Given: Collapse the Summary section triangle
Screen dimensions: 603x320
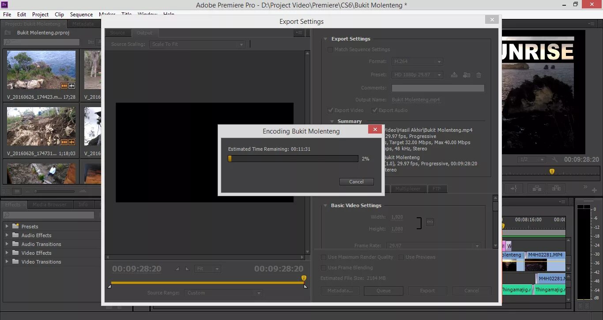Looking at the screenshot, I should (x=332, y=121).
